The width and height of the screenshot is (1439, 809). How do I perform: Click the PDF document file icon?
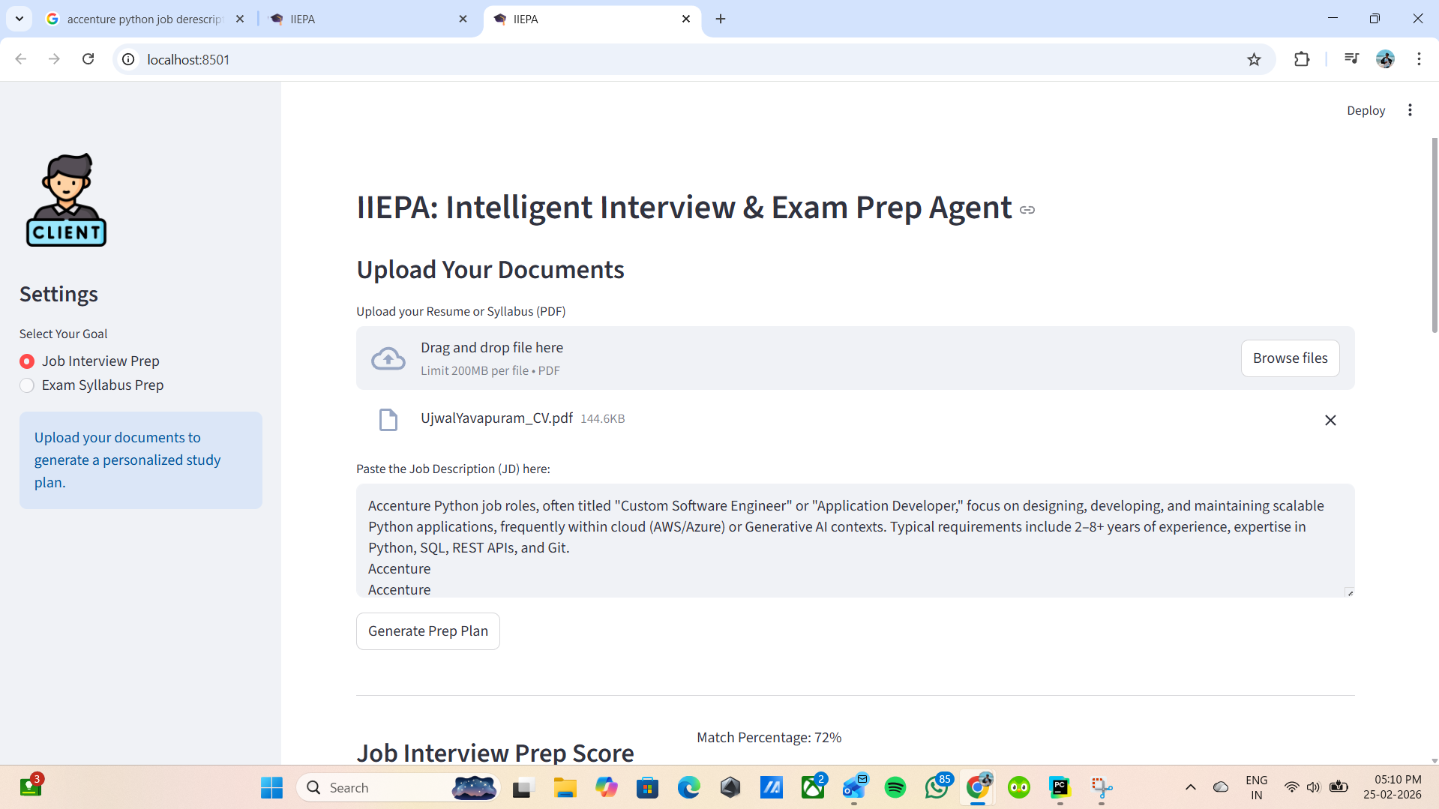(x=388, y=420)
